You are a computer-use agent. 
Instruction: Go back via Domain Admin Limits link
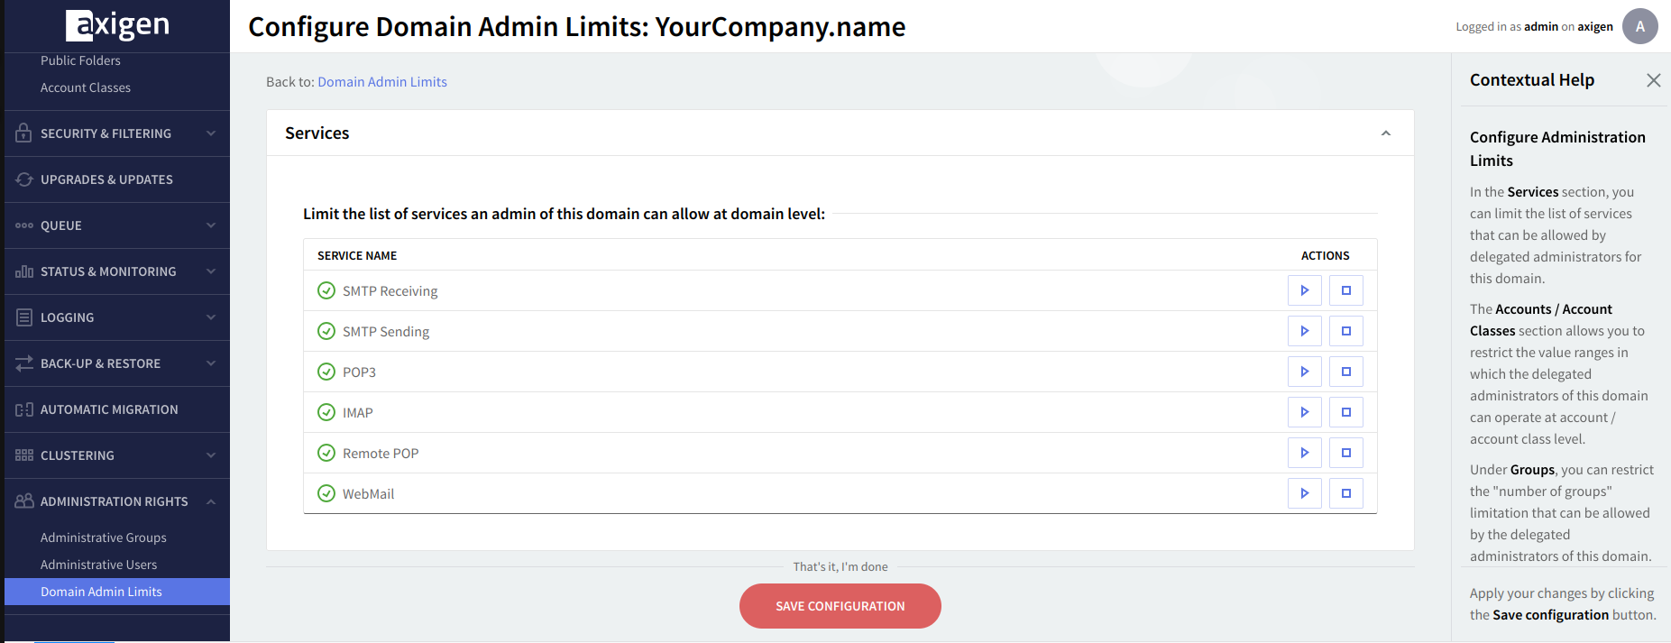tap(382, 82)
